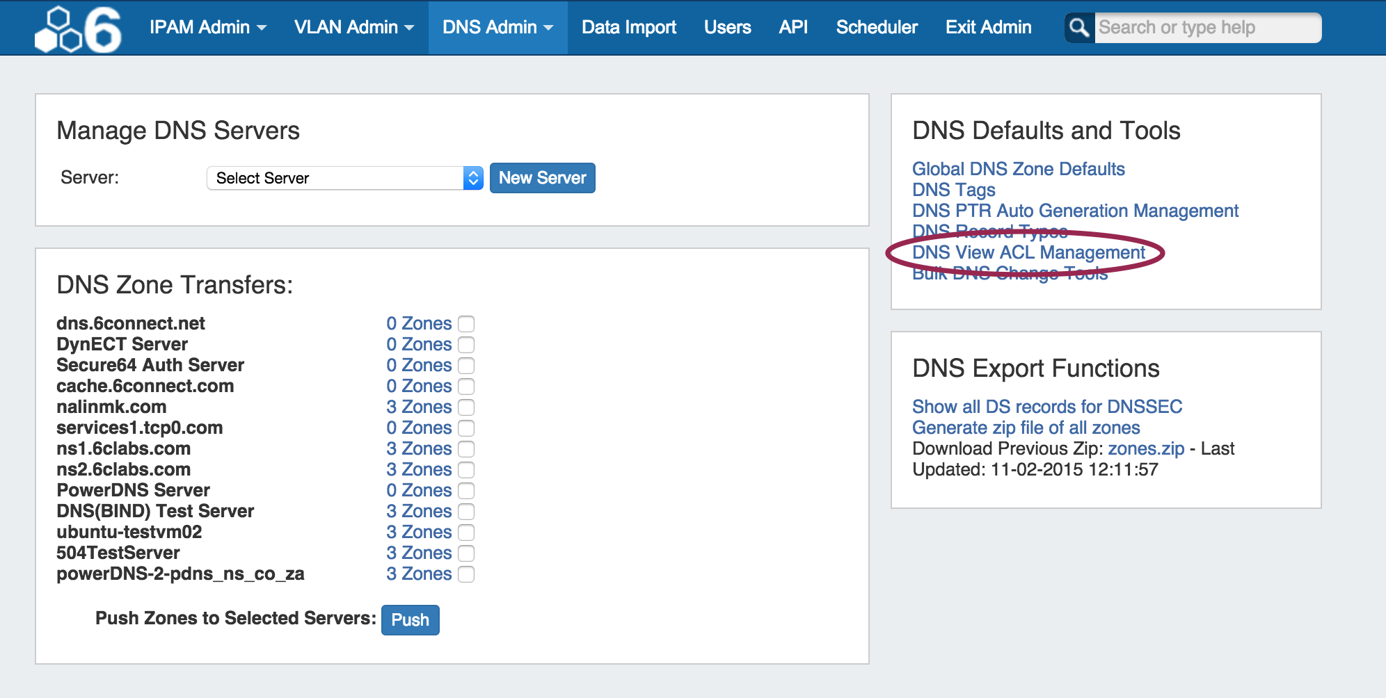Screen dimensions: 1386x698
Task: Open Global DNS Zone Defaults
Action: [1018, 169]
